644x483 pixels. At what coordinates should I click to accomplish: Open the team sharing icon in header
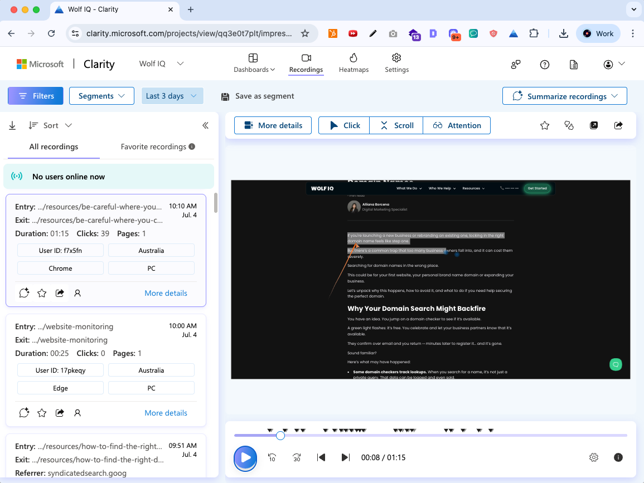point(515,65)
